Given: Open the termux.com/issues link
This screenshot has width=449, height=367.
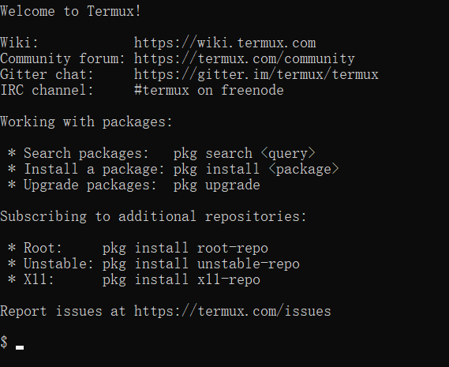Looking at the screenshot, I should click(x=232, y=311).
